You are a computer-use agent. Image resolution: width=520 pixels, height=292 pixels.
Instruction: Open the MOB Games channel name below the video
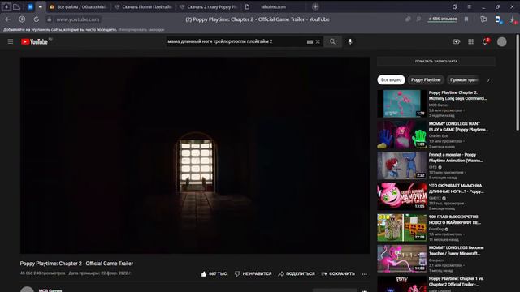(x=50, y=290)
